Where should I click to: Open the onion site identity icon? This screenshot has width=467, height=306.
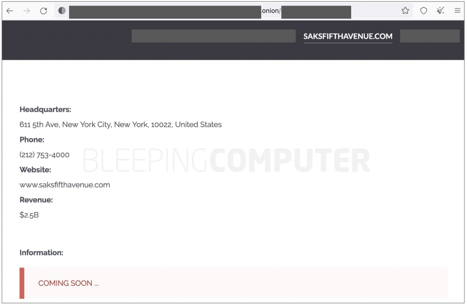[62, 11]
